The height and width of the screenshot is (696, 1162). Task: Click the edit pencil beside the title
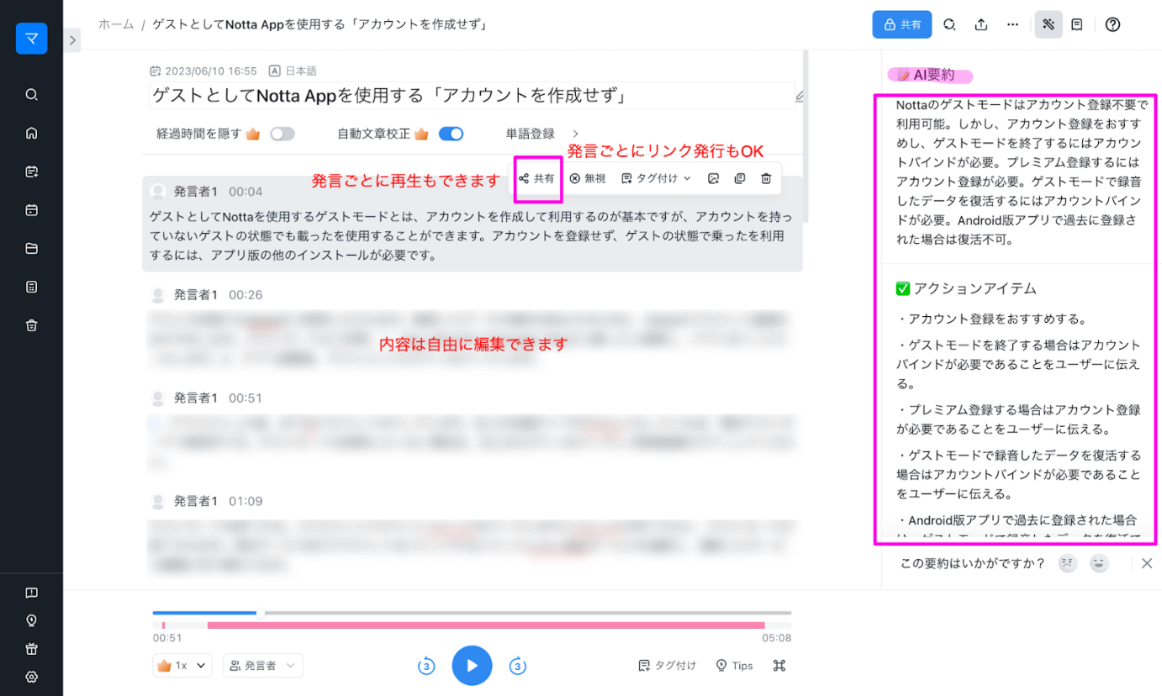pos(800,97)
